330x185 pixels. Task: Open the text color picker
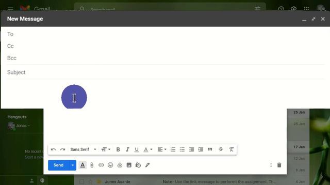point(148,150)
